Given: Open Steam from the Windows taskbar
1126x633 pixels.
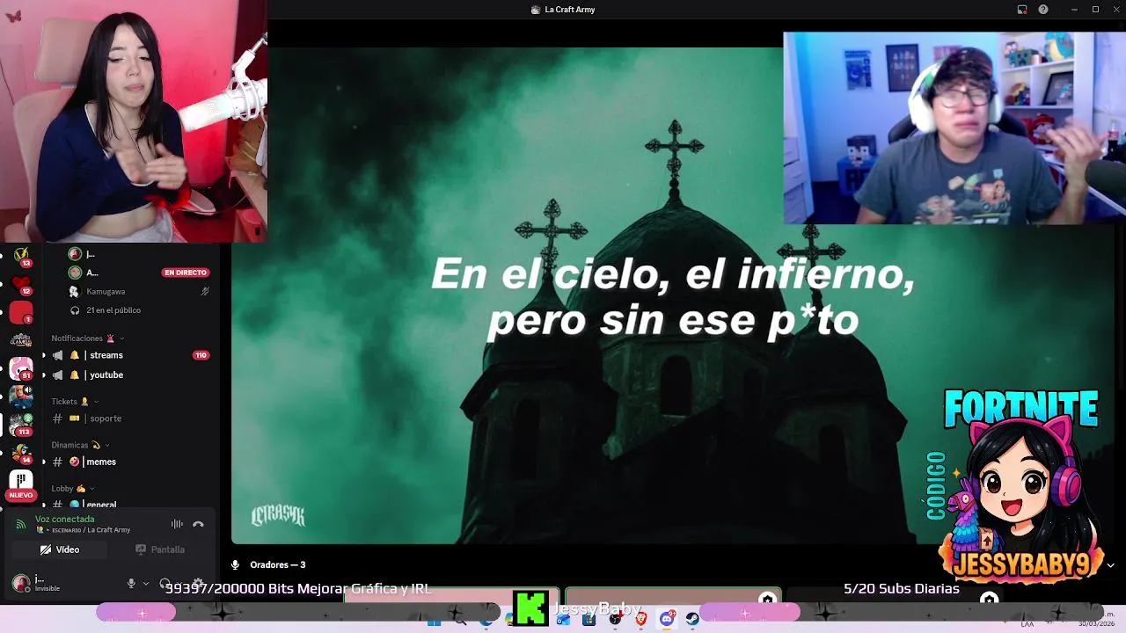Looking at the screenshot, I should click(692, 619).
